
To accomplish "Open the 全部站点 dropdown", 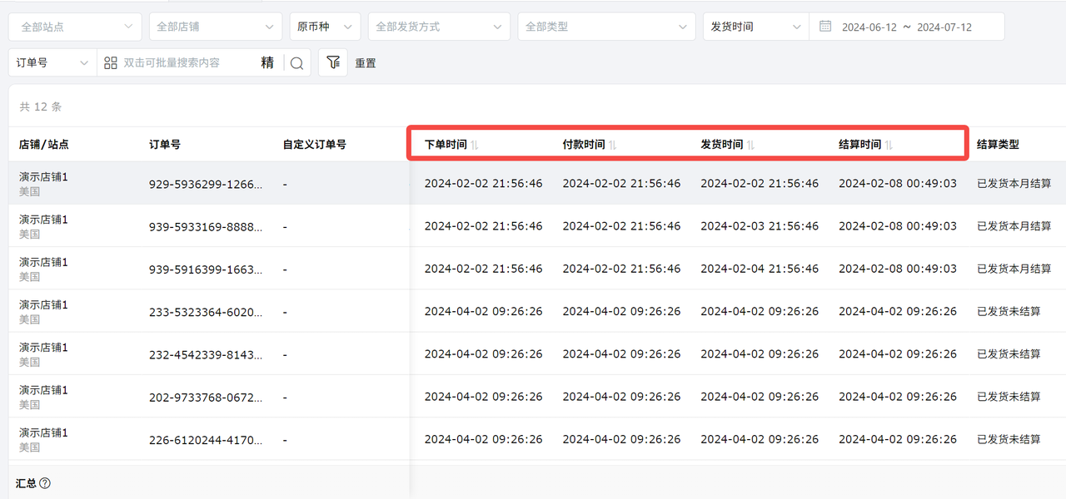I will pos(75,27).
